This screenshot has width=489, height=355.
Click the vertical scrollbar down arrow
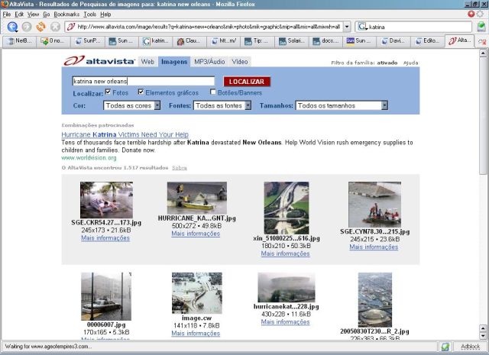[x=483, y=336]
